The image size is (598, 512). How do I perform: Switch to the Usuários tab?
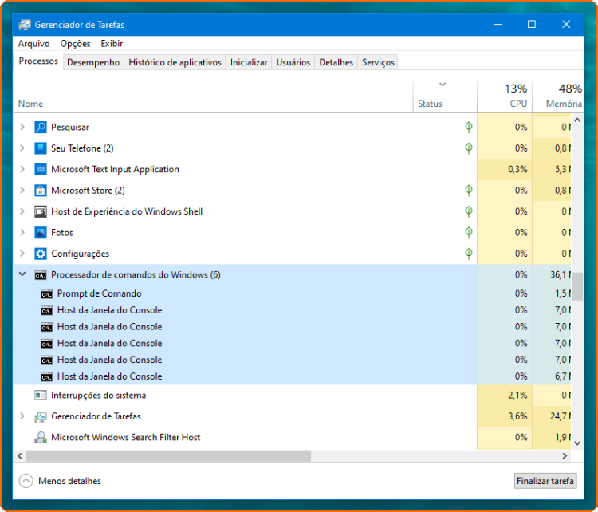tap(293, 62)
